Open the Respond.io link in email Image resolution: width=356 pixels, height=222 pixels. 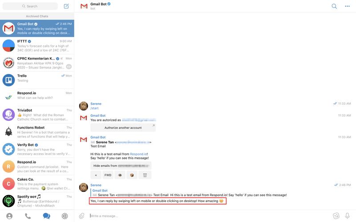coord(138,154)
